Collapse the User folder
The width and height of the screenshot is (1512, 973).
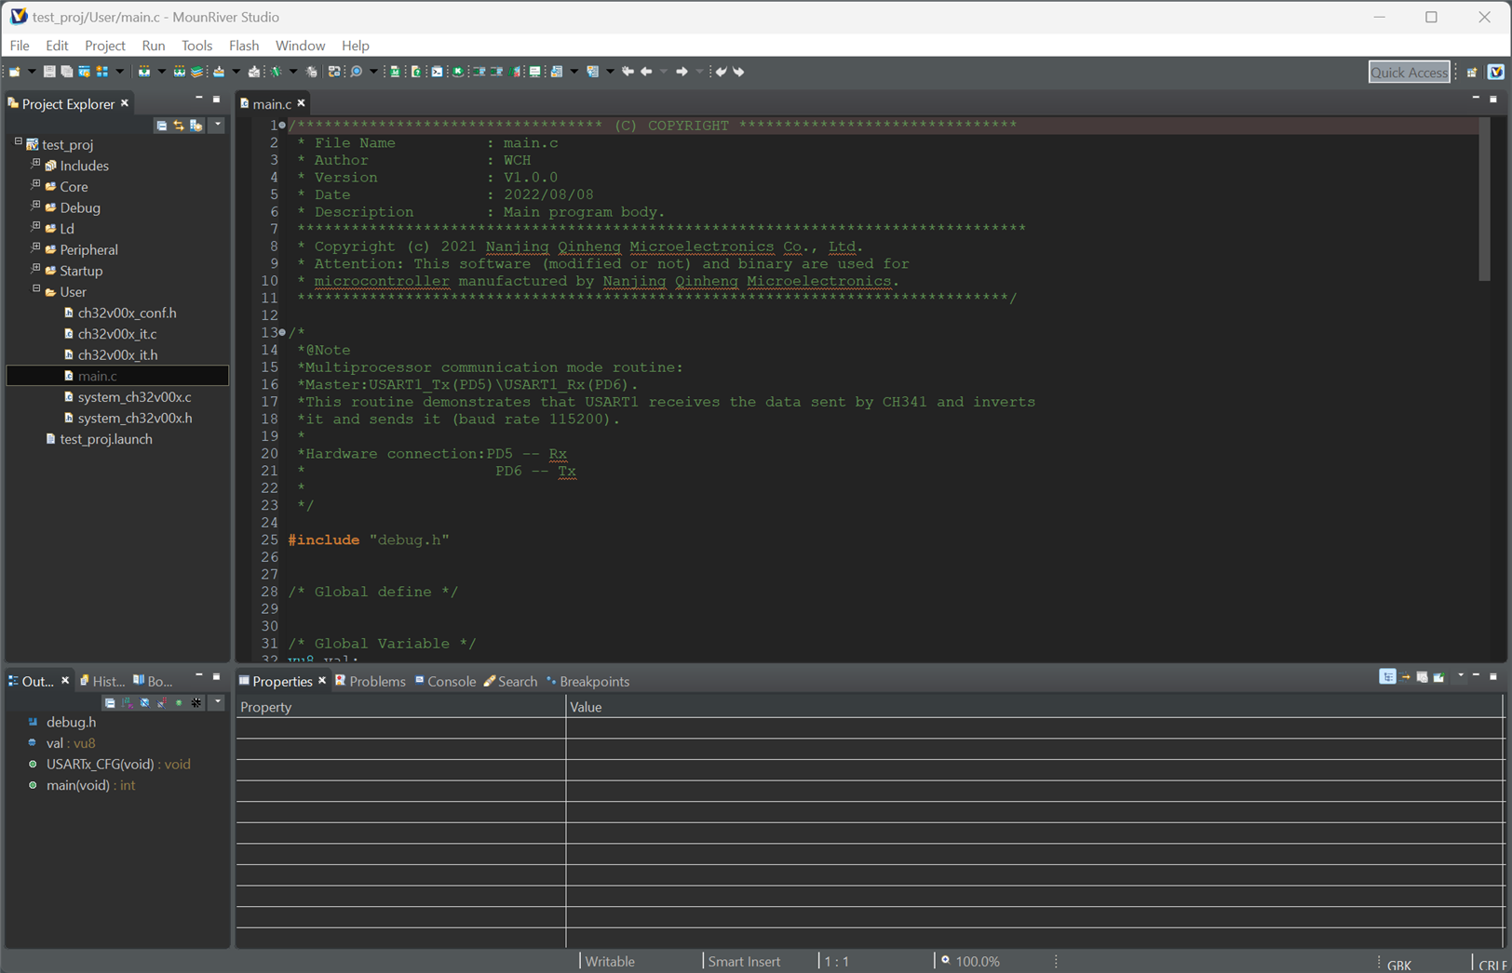tap(35, 290)
